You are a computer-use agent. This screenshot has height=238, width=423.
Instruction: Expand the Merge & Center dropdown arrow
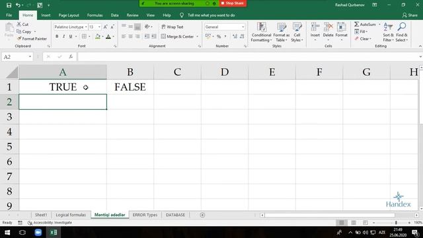pos(197,36)
